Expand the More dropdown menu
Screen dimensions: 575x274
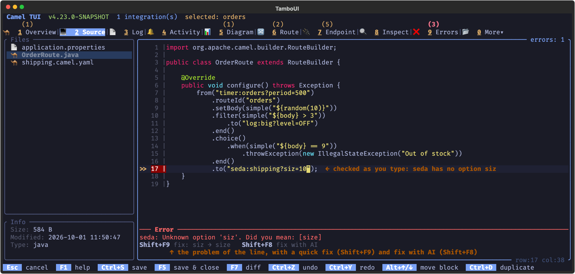[490, 32]
